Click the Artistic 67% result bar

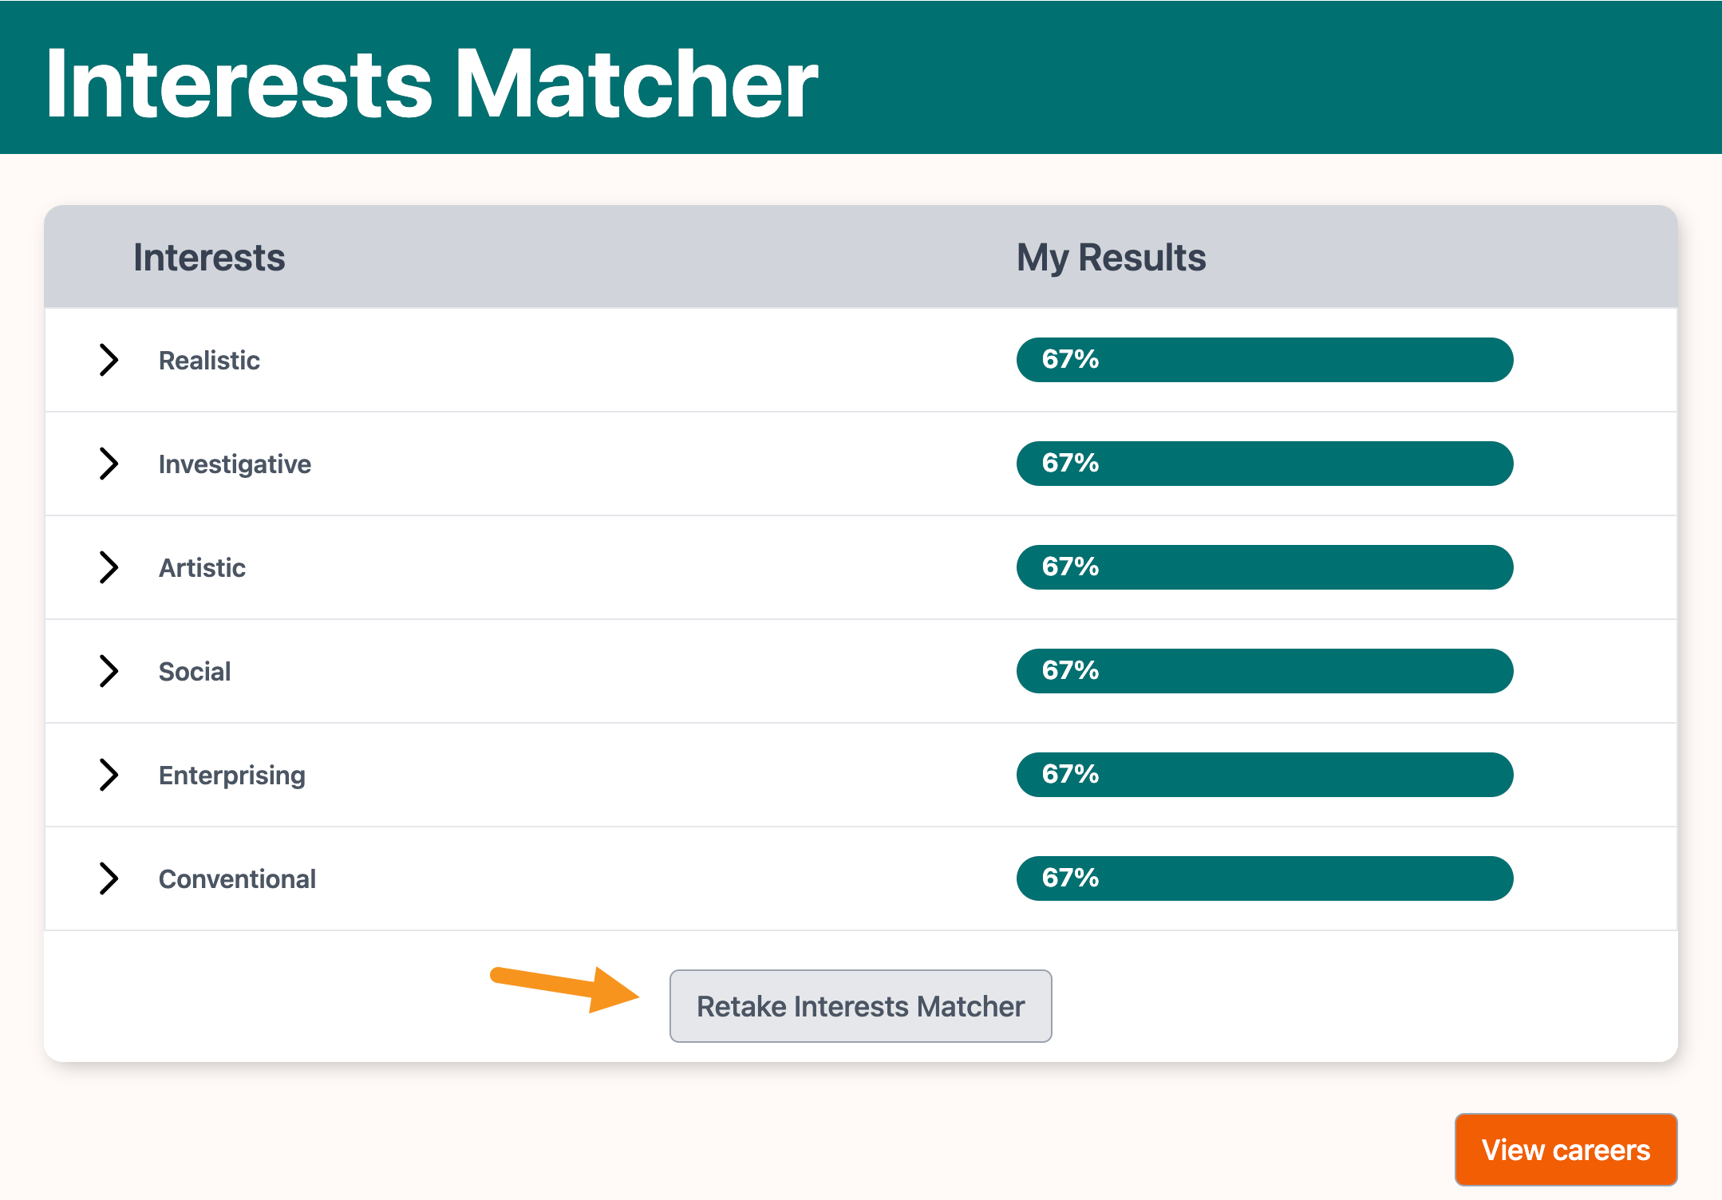1264,567
